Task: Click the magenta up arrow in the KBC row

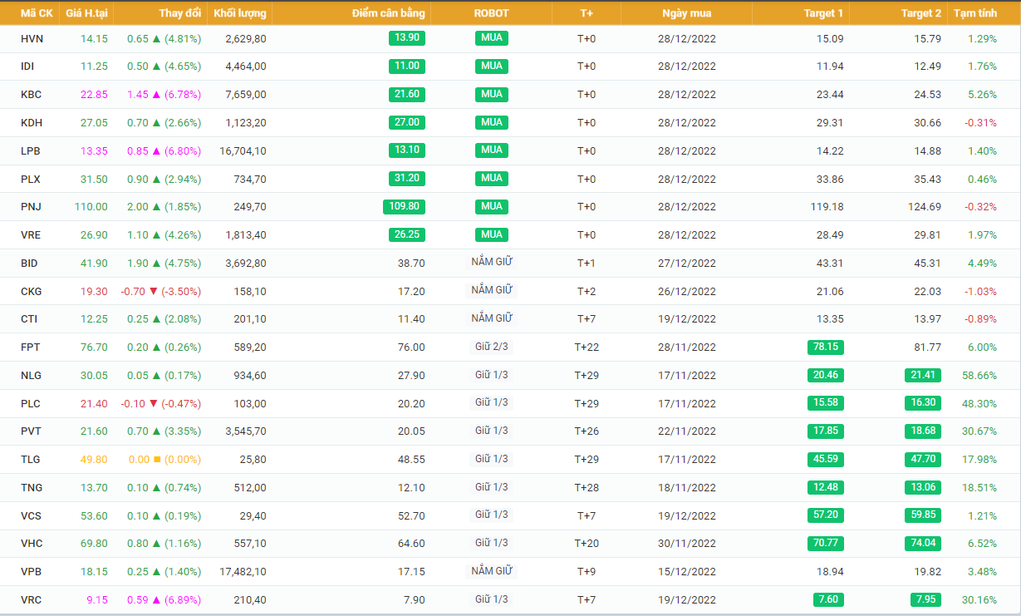Action: pyautogui.click(x=156, y=95)
